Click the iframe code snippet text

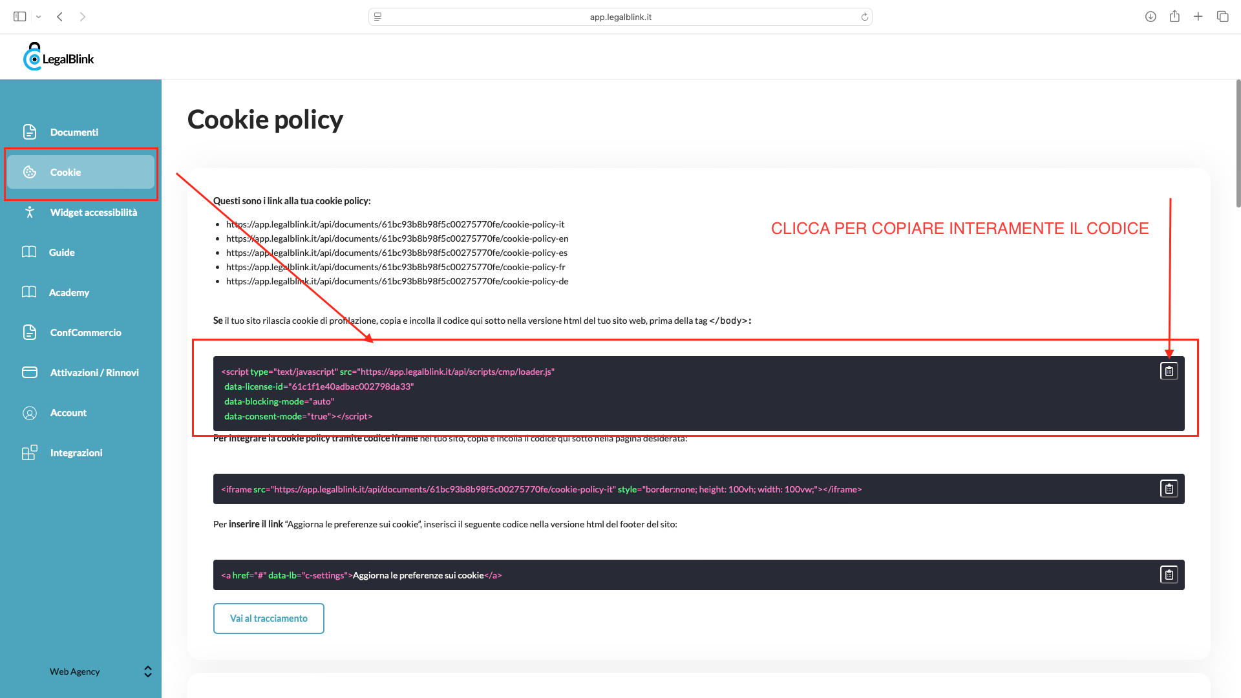pos(542,489)
